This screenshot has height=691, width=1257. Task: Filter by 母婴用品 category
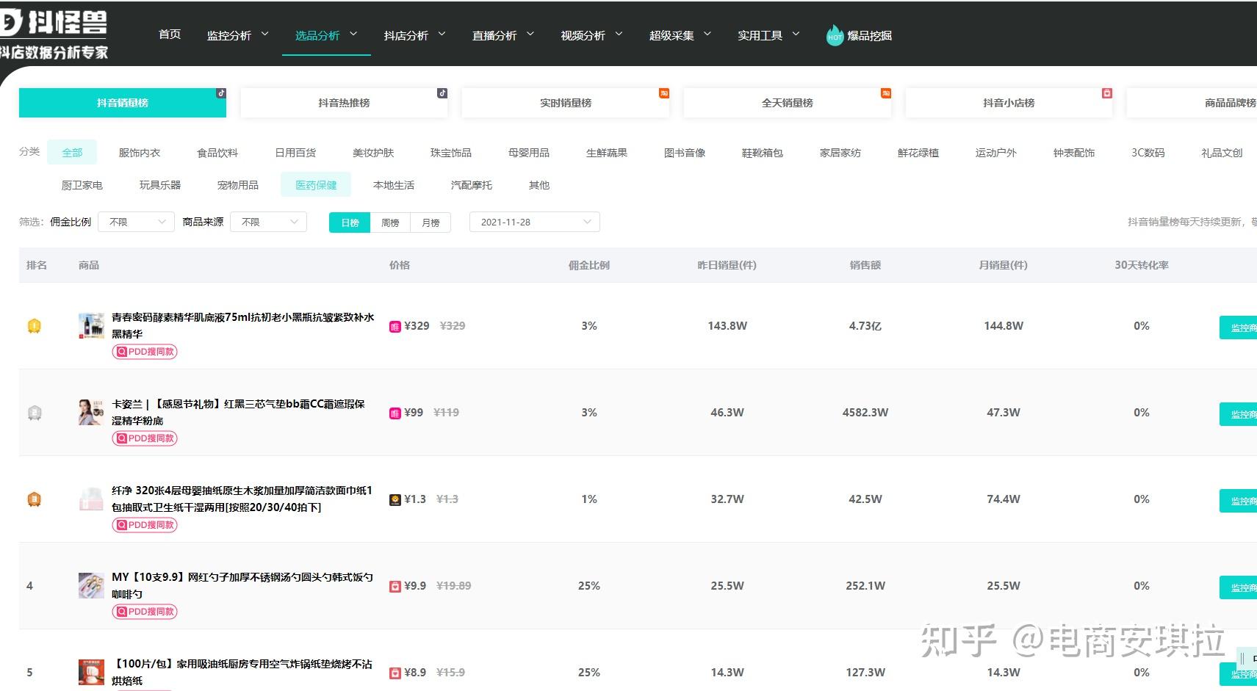pyautogui.click(x=529, y=153)
